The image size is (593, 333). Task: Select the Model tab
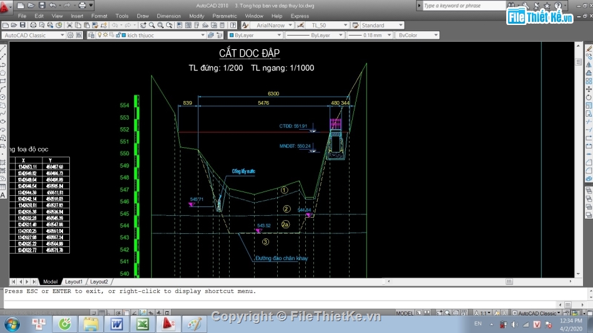coord(51,282)
